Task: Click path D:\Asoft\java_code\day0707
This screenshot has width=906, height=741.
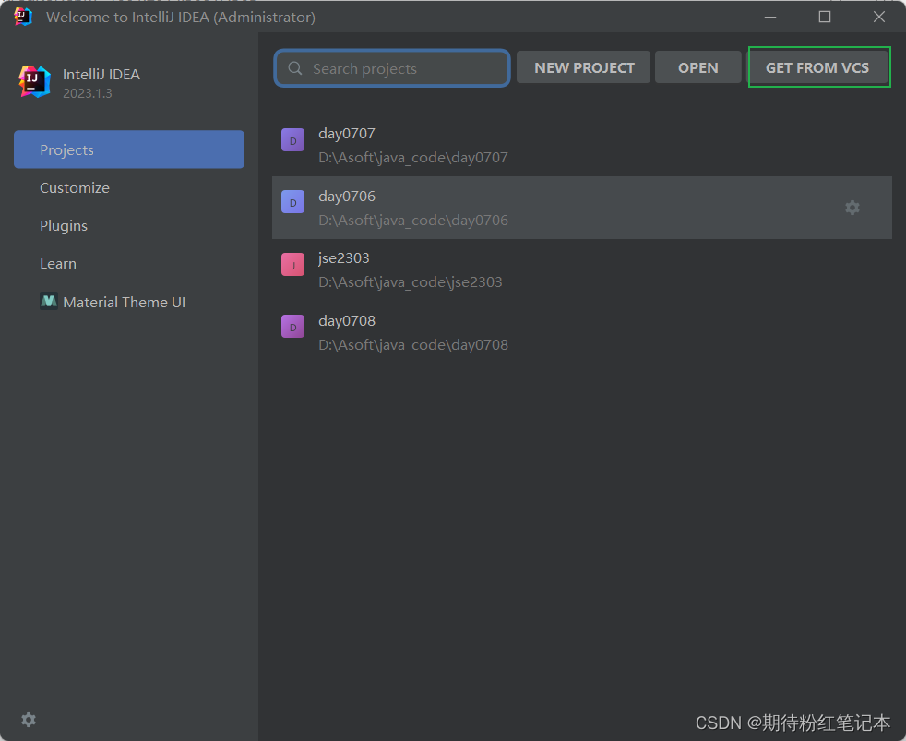Action: click(x=413, y=158)
